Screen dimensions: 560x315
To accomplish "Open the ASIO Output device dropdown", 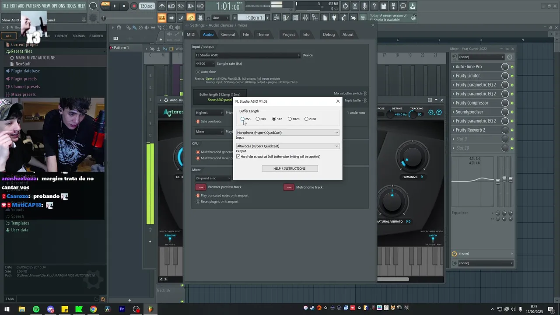I will point(287,146).
